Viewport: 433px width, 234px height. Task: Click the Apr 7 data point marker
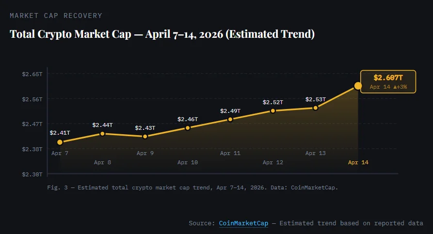click(x=60, y=142)
